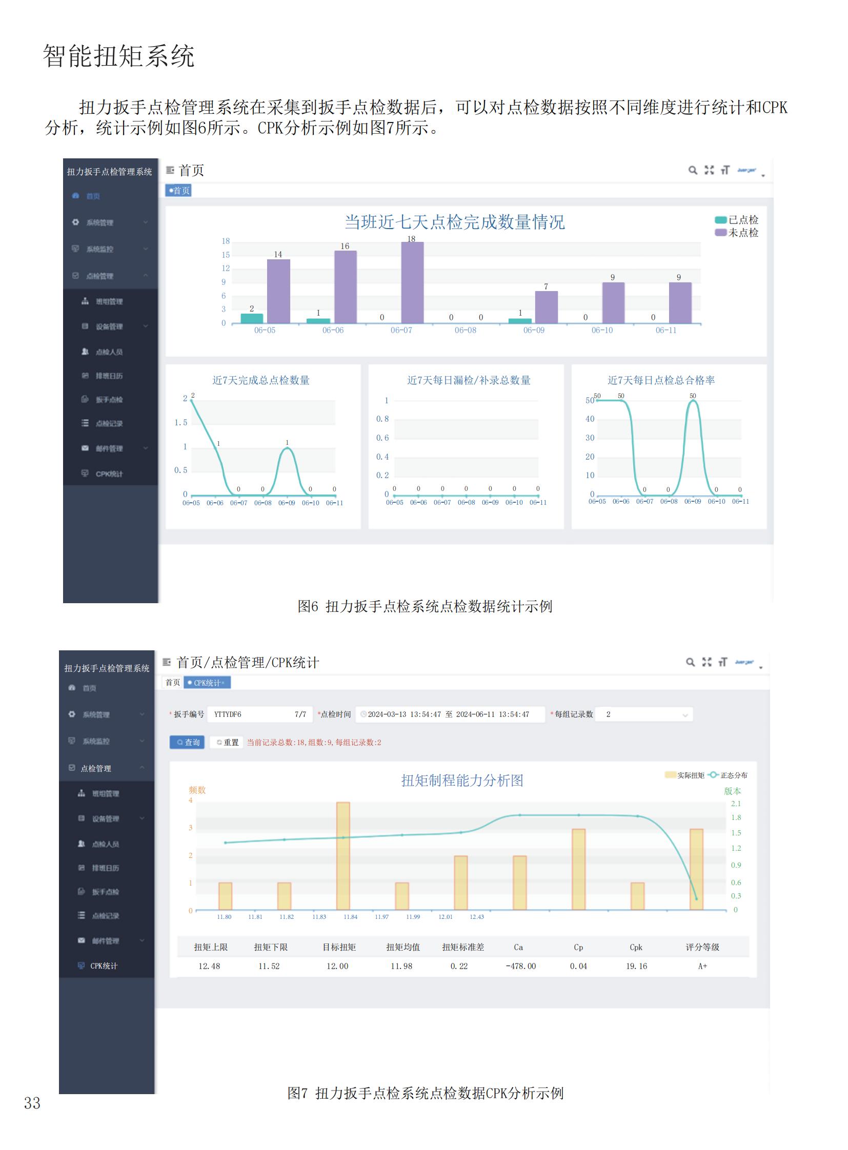This screenshot has height=1150, width=848.
Task: Click the 扳手编号 input field
Action: pos(252,714)
